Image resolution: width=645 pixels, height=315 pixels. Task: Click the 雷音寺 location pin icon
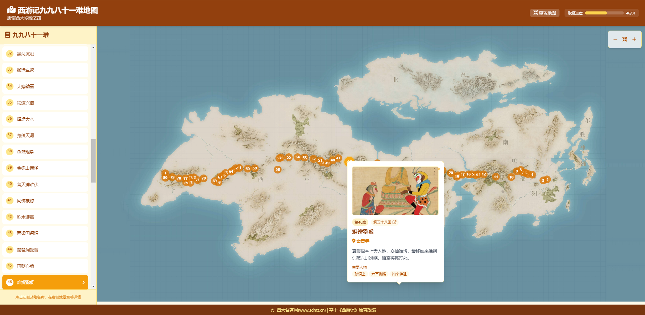[x=354, y=241]
